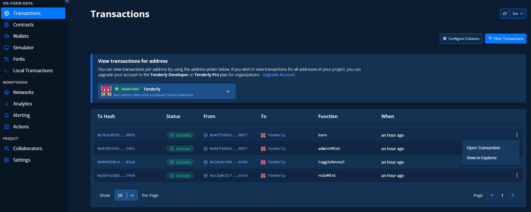531x212 pixels.
Task: Click the Settings gear icon in sidebar
Action: [7, 160]
